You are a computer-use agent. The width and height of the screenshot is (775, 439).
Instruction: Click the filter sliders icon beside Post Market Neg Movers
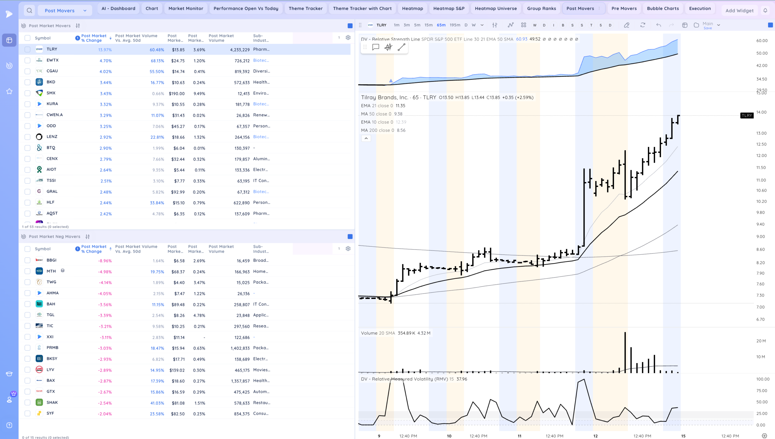click(87, 237)
